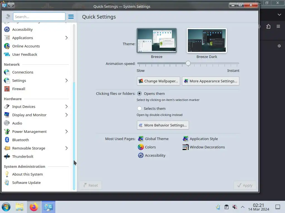Click the Display and Monitor icon
This screenshot has height=213, width=285.
click(7, 115)
